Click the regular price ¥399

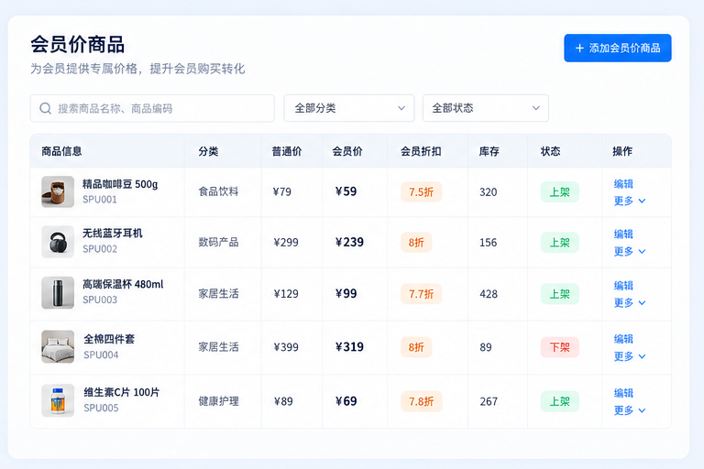pos(286,347)
